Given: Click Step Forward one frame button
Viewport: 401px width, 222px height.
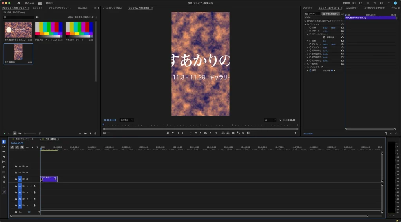Looking at the screenshot, I should (x=210, y=133).
